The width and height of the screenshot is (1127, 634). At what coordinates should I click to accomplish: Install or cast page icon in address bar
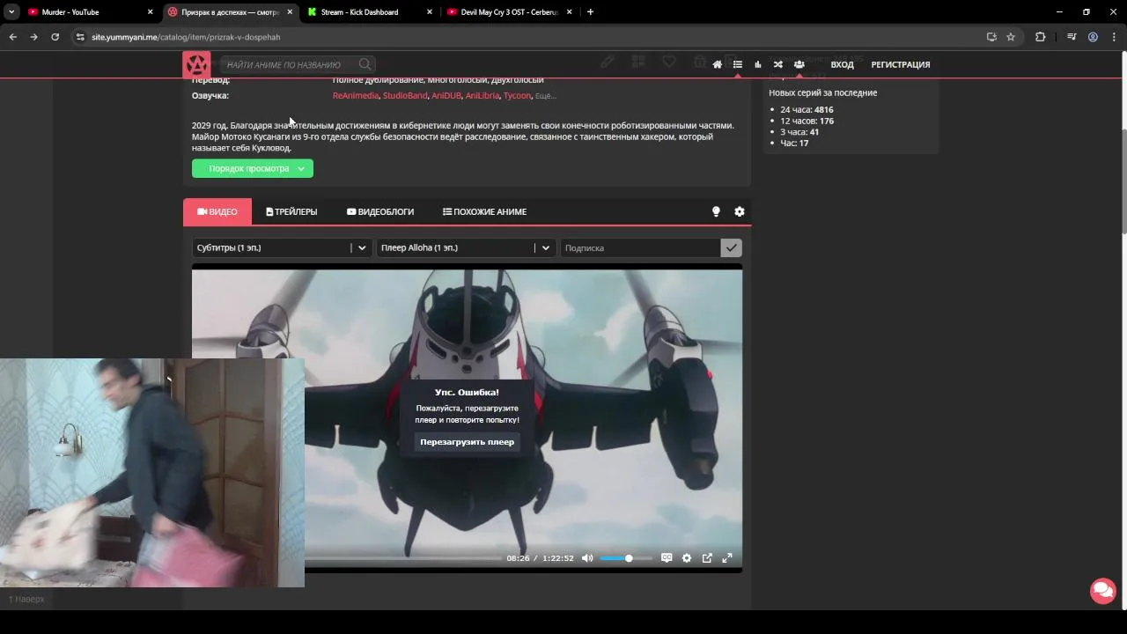click(991, 37)
